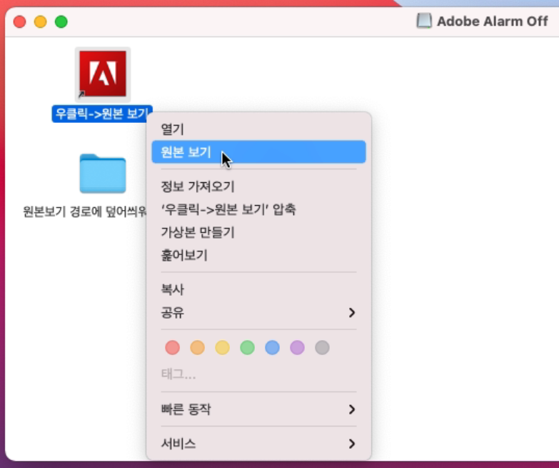
Task: Click the Adobe Alarm Off disk icon
Action: (424, 21)
